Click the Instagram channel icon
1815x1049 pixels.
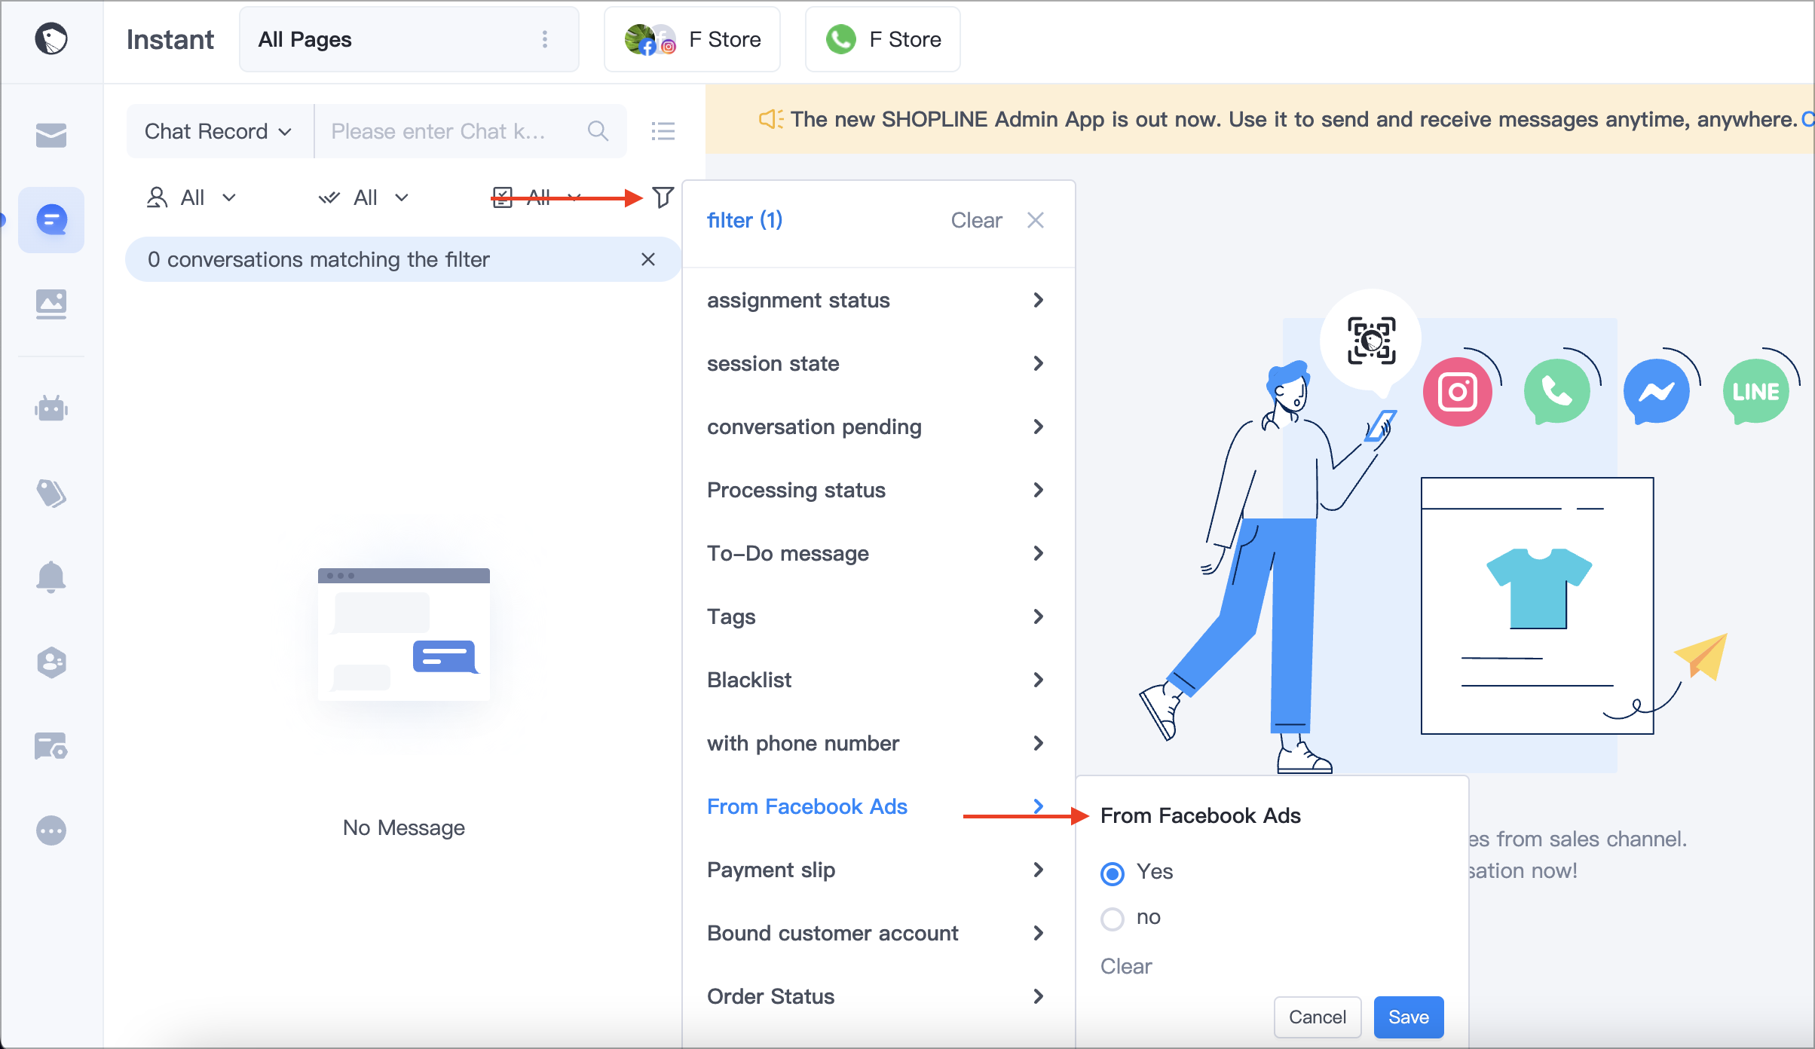click(x=1458, y=392)
